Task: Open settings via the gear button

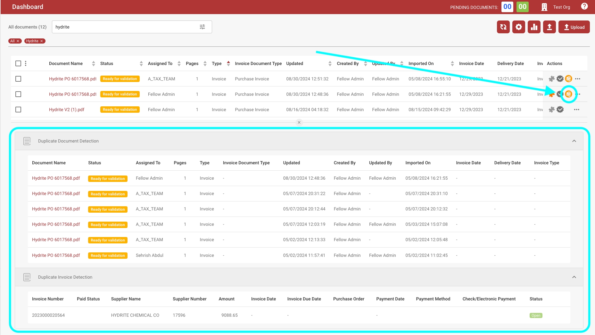Action: pos(518,27)
